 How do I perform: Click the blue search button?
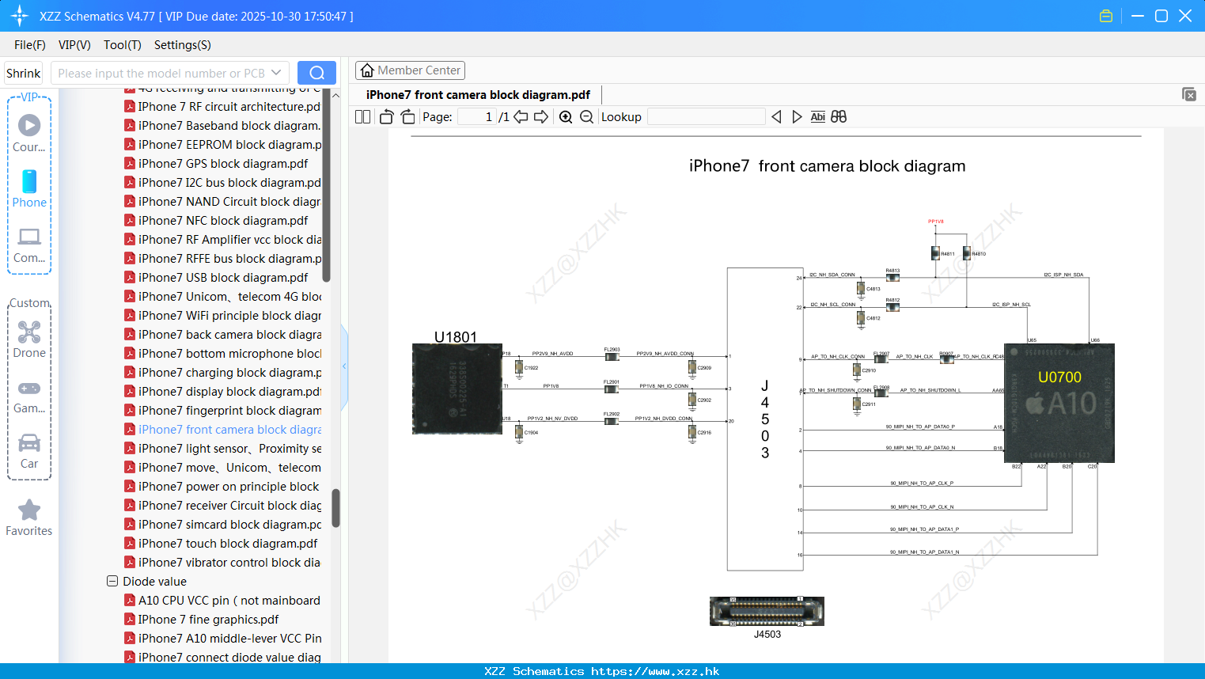click(x=316, y=73)
